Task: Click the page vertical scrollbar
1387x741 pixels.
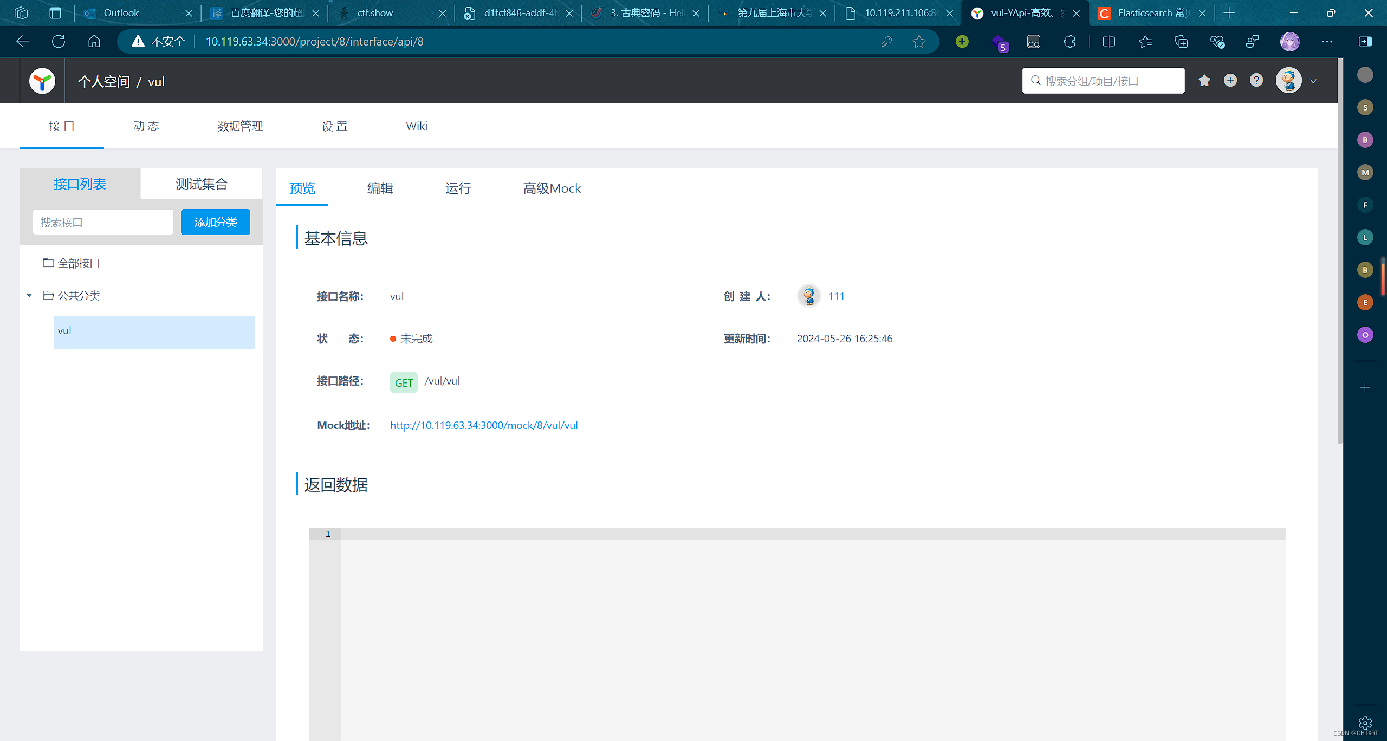Action: (x=1340, y=252)
